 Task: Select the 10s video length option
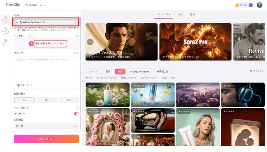[x=47, y=100]
